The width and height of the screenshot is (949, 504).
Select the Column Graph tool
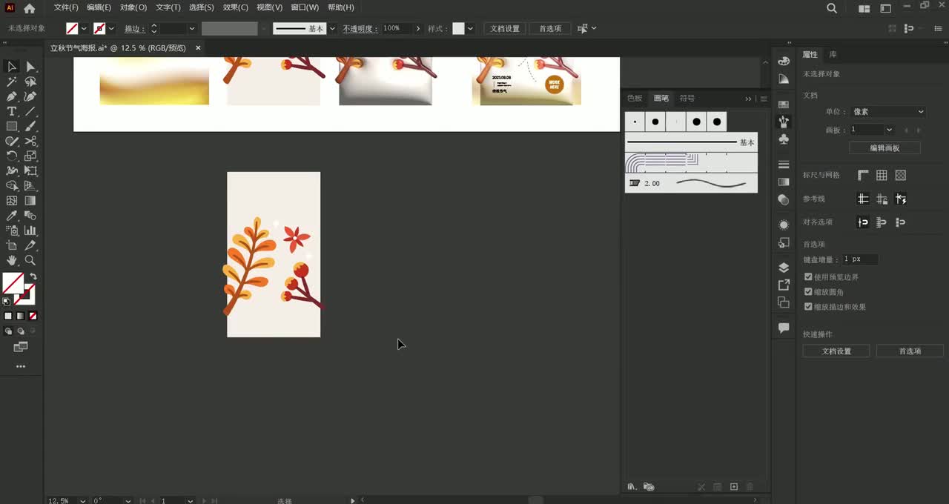30,231
